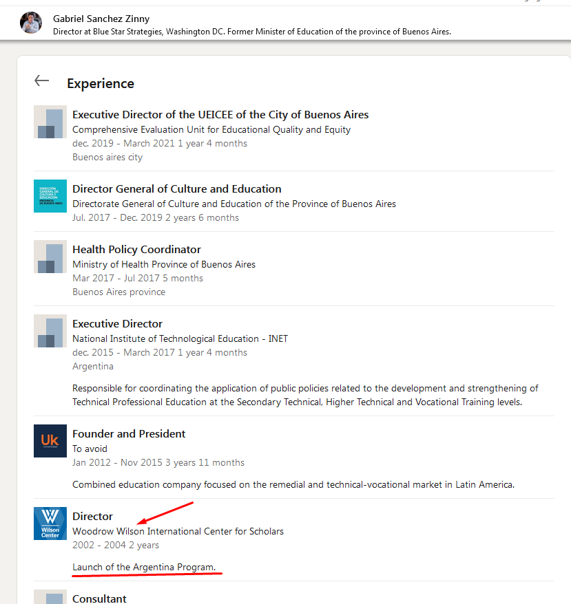Click 'Directorate General of Culture and Education' company text
The width and height of the screenshot is (571, 604).
(x=234, y=204)
